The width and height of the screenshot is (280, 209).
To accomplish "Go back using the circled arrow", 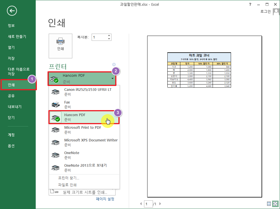I will click(12, 11).
